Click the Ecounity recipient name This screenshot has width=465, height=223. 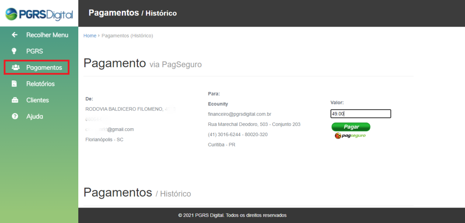(x=218, y=104)
